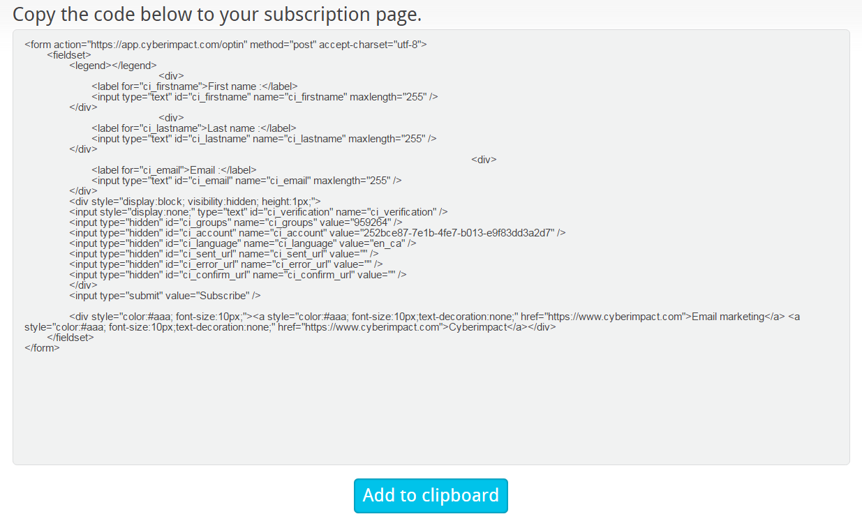Image resolution: width=862 pixels, height=521 pixels.
Task: Click the ci_account hidden input line
Action: [x=317, y=233]
